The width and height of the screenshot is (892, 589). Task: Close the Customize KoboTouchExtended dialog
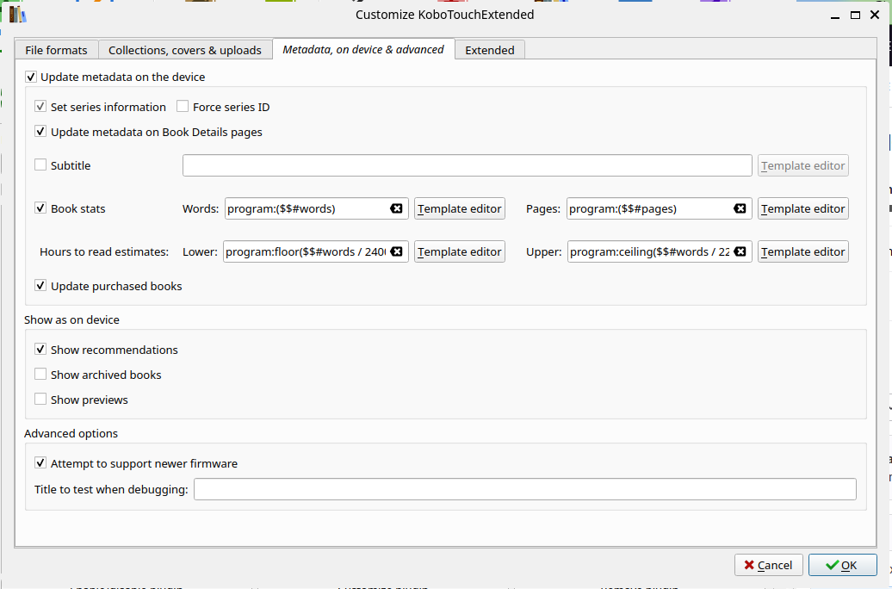(x=875, y=15)
